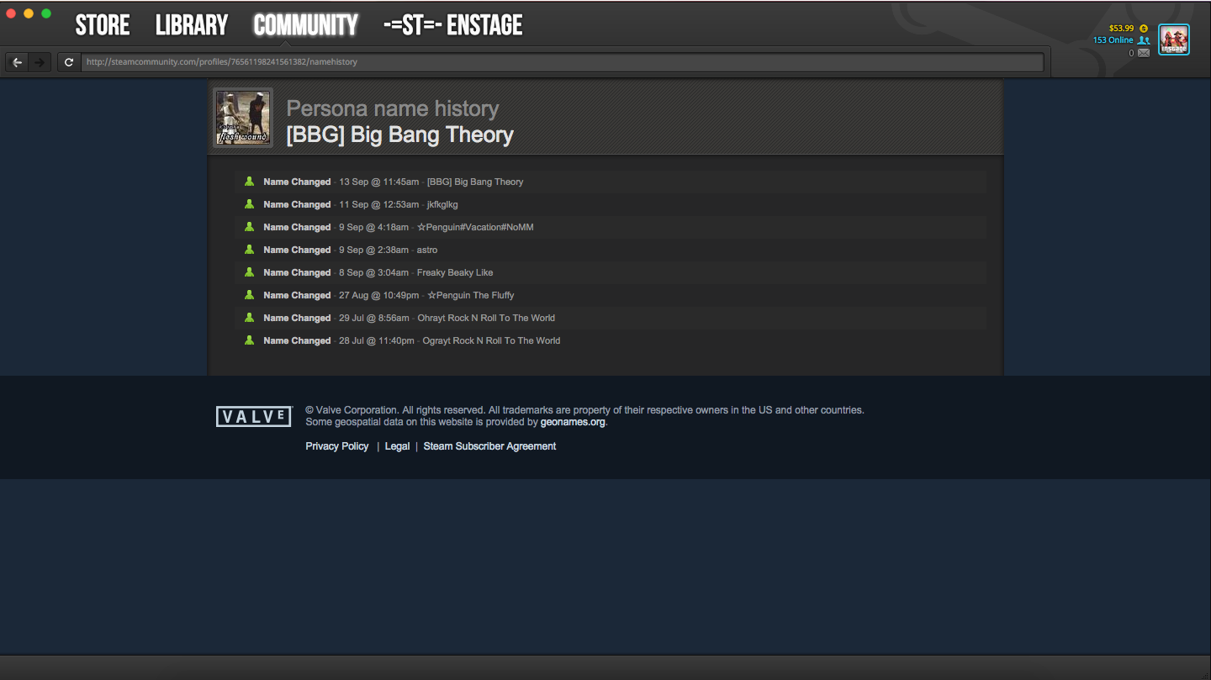Click the friends online icon
This screenshot has height=680, width=1211.
[1144, 40]
